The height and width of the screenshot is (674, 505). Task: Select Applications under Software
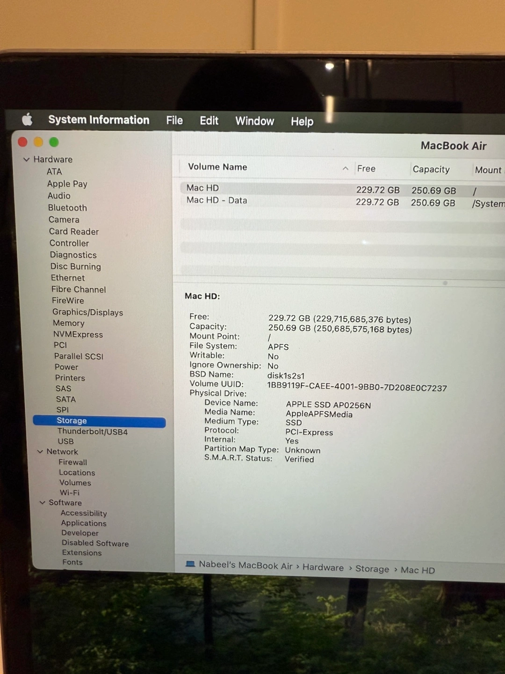[84, 523]
